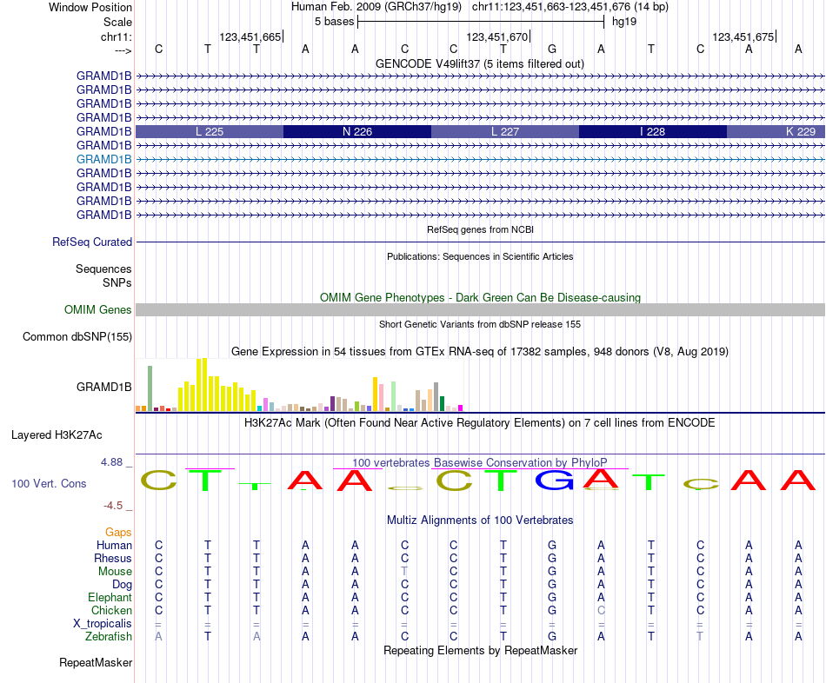Click 'Repeating Elements by RepeatMasker' title
Image resolution: width=826 pixels, height=683 pixels.
tap(480, 651)
